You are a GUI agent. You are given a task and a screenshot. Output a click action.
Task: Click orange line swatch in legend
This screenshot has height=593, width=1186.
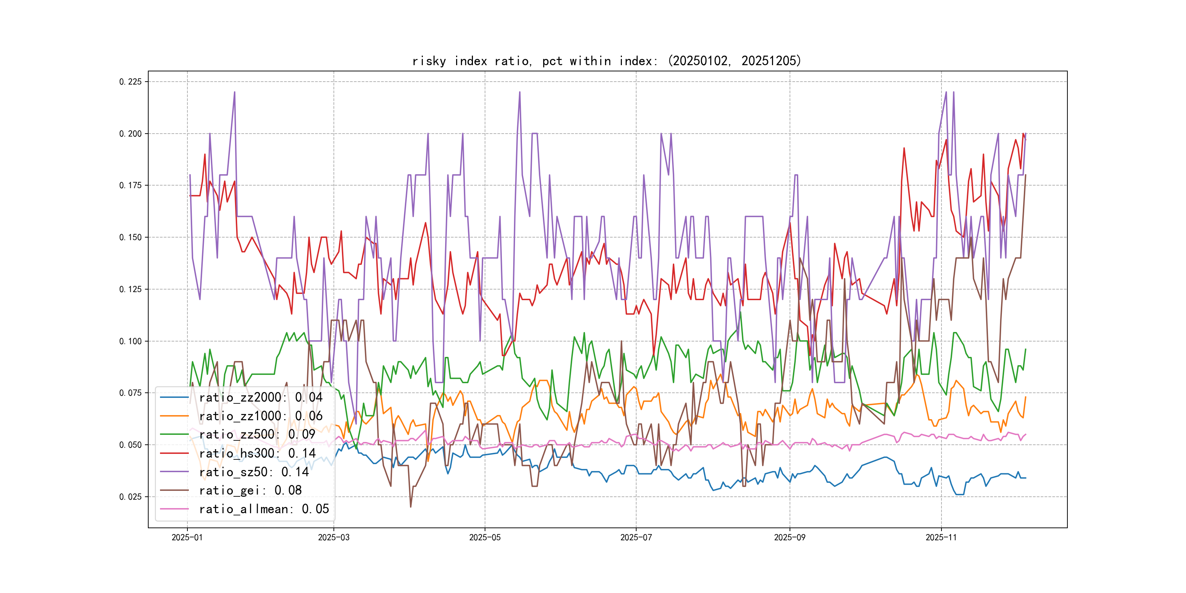(174, 416)
